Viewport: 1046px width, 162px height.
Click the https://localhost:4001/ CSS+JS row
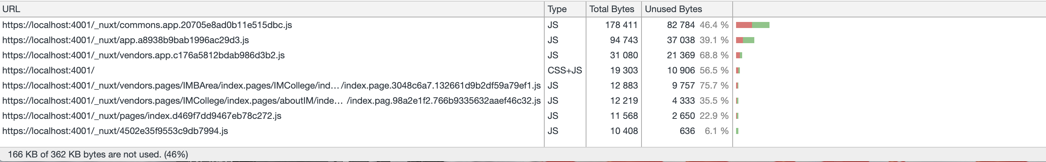(x=48, y=70)
